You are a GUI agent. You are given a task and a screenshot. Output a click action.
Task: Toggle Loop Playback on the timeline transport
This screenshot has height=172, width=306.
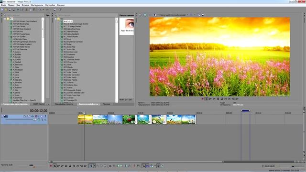[x=55, y=166]
